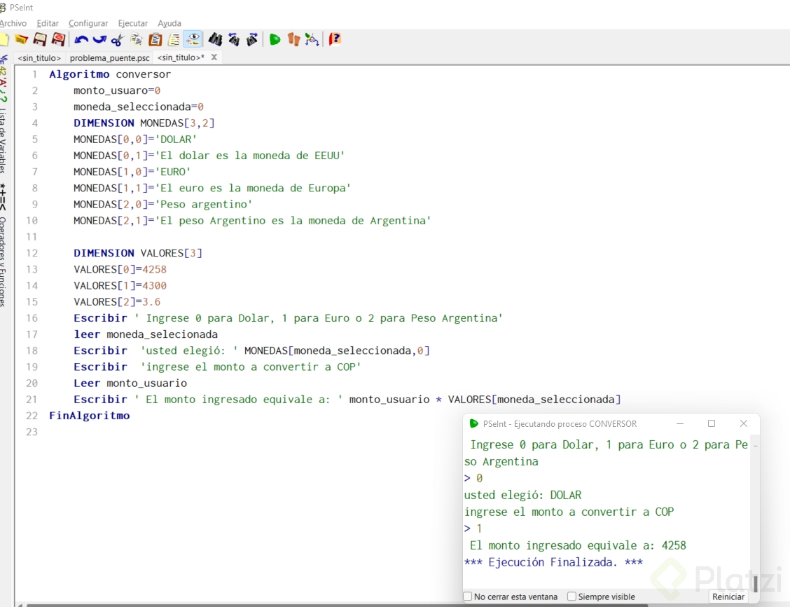Open the flowchart diagram icon
Screen dimensions: 790x607
click(x=312, y=40)
